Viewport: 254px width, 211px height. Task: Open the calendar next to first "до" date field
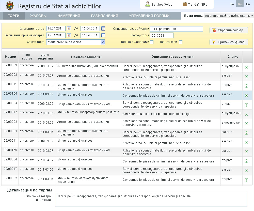pyautogui.click(x=103, y=28)
